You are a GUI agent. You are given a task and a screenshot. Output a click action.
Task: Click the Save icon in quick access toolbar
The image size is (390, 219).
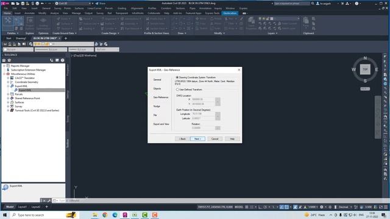(x=23, y=4)
